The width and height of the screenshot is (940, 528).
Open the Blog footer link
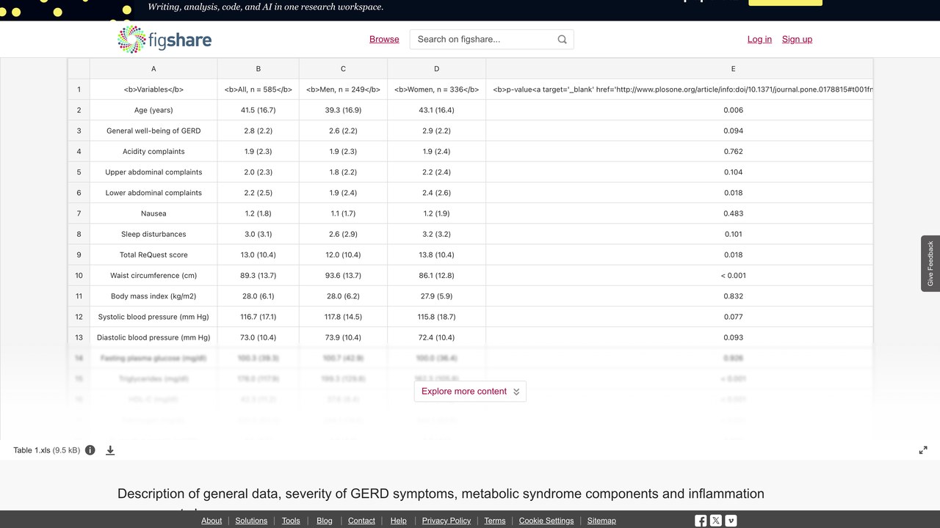pyautogui.click(x=325, y=521)
